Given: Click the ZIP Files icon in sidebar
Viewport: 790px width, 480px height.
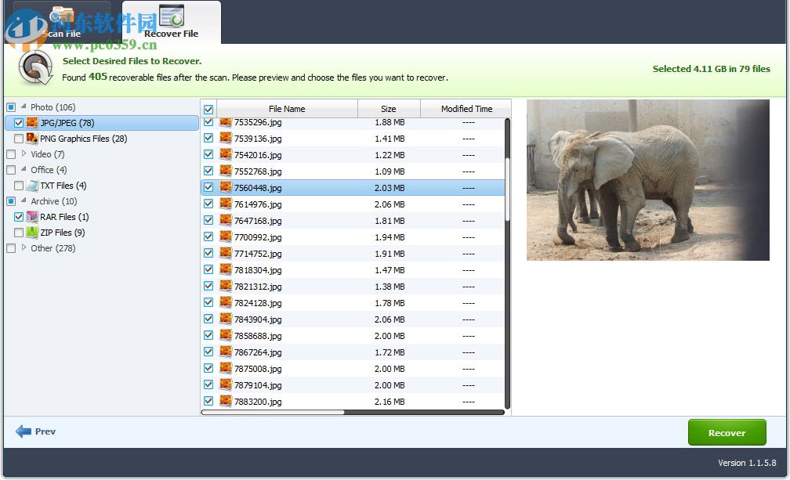Looking at the screenshot, I should (32, 233).
